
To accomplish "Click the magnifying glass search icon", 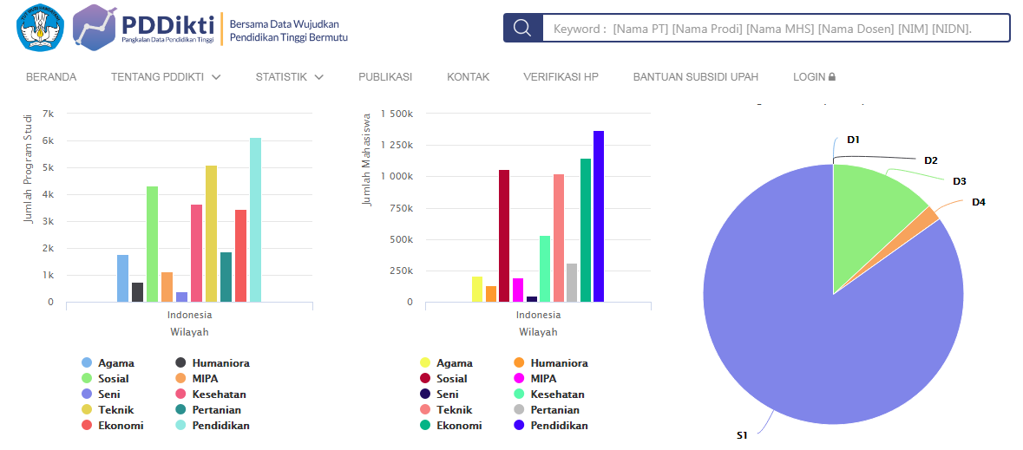I will [x=522, y=28].
